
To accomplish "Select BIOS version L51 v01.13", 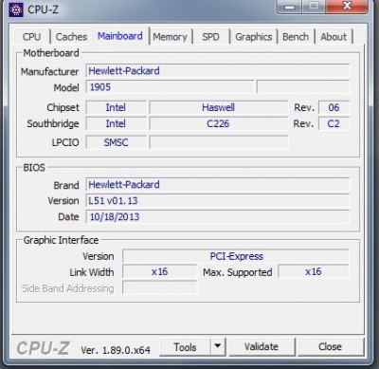I will (218, 201).
